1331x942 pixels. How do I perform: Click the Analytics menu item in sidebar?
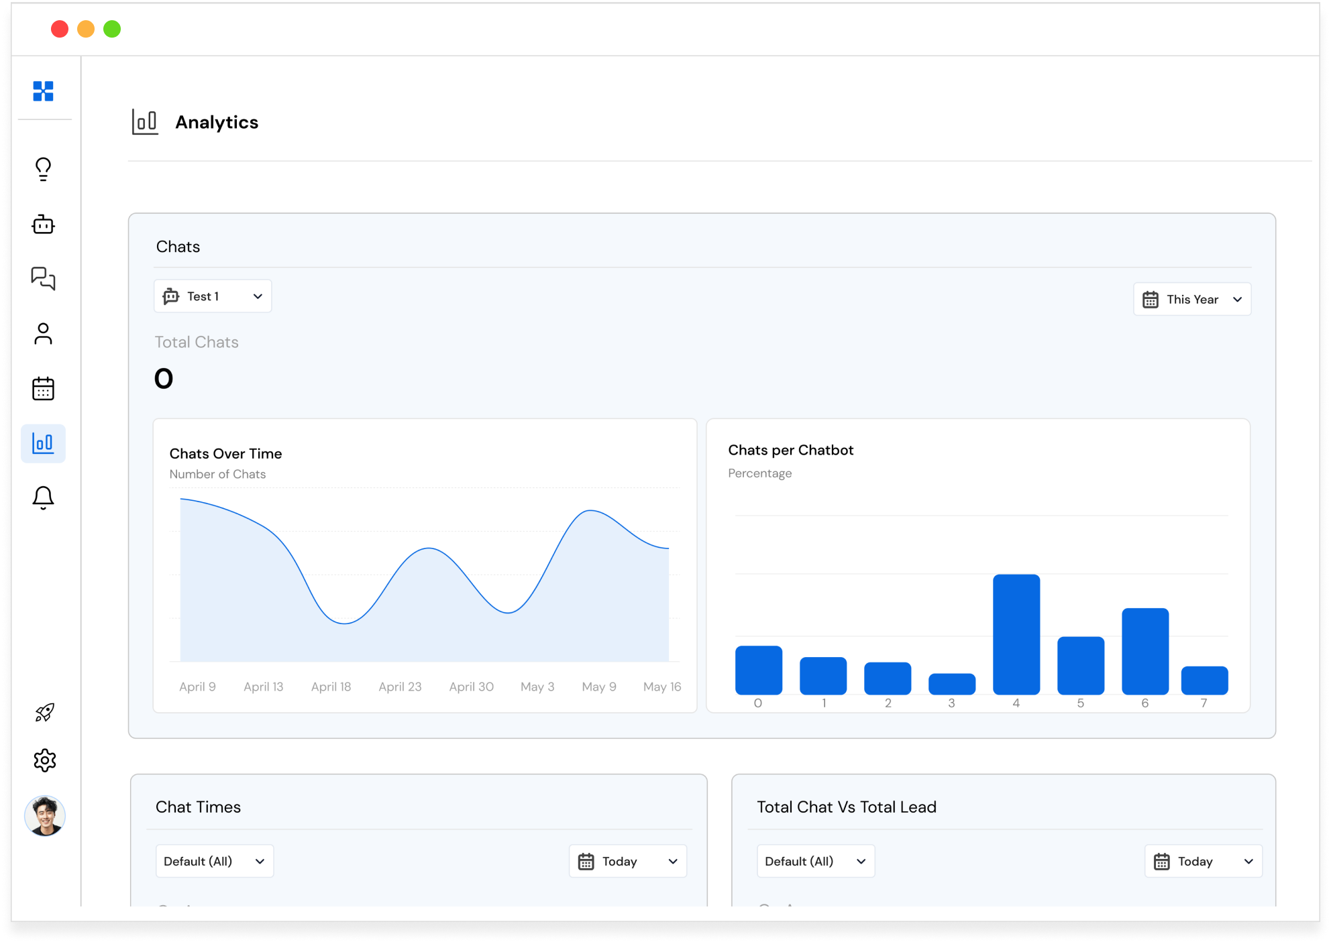pos(43,443)
